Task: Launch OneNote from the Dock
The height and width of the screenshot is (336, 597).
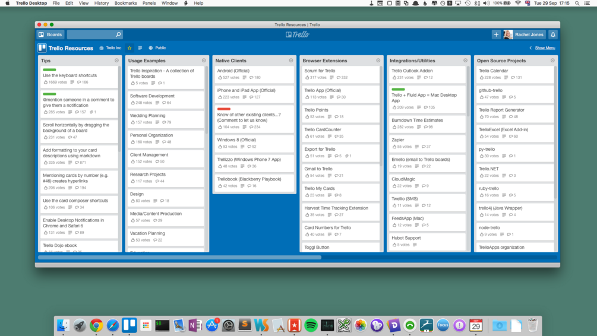Action: pyautogui.click(x=195, y=325)
